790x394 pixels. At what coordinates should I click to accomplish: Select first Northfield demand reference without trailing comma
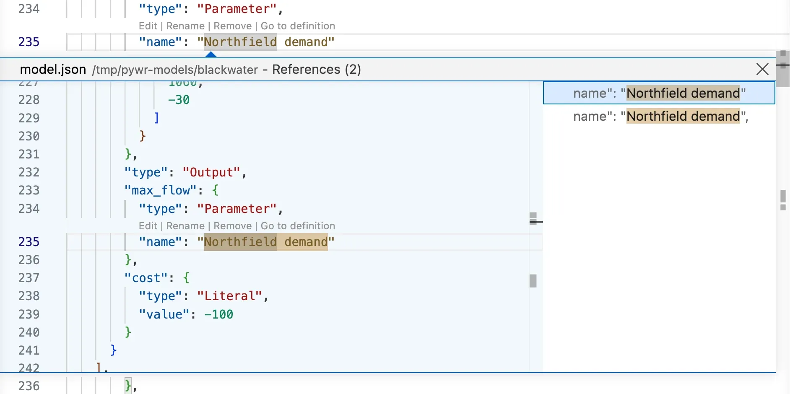click(659, 93)
